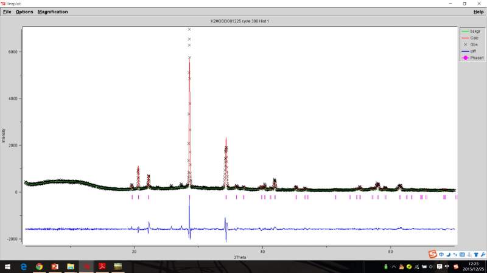The width and height of the screenshot is (487, 273).
Task: Open Sogou toolbar wrench settings
Action: pyautogui.click(x=483, y=255)
